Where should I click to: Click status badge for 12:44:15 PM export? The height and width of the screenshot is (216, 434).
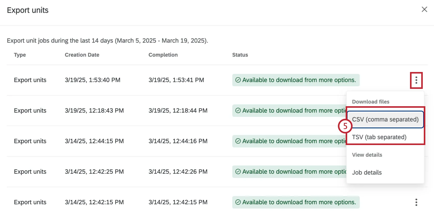(x=289, y=141)
